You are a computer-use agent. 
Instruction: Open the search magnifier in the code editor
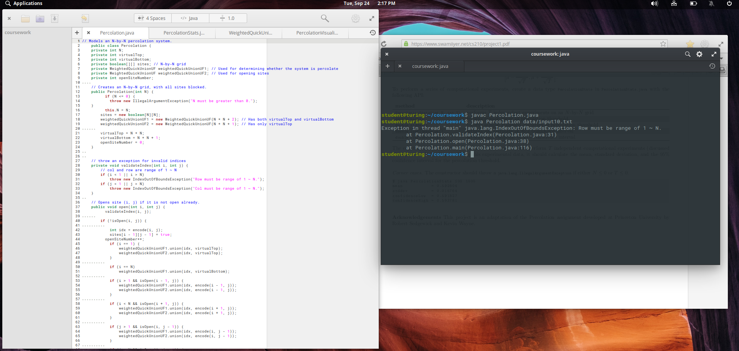pyautogui.click(x=324, y=18)
